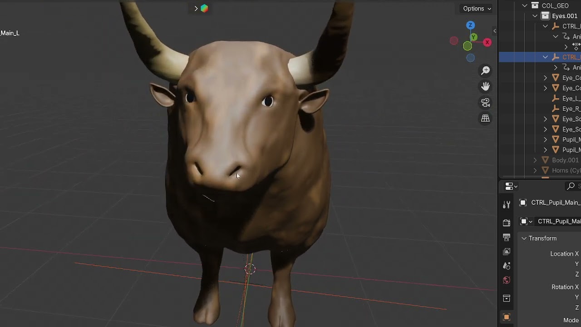The width and height of the screenshot is (581, 327).
Task: Click the red X axis on the gizmo
Action: pyautogui.click(x=487, y=42)
